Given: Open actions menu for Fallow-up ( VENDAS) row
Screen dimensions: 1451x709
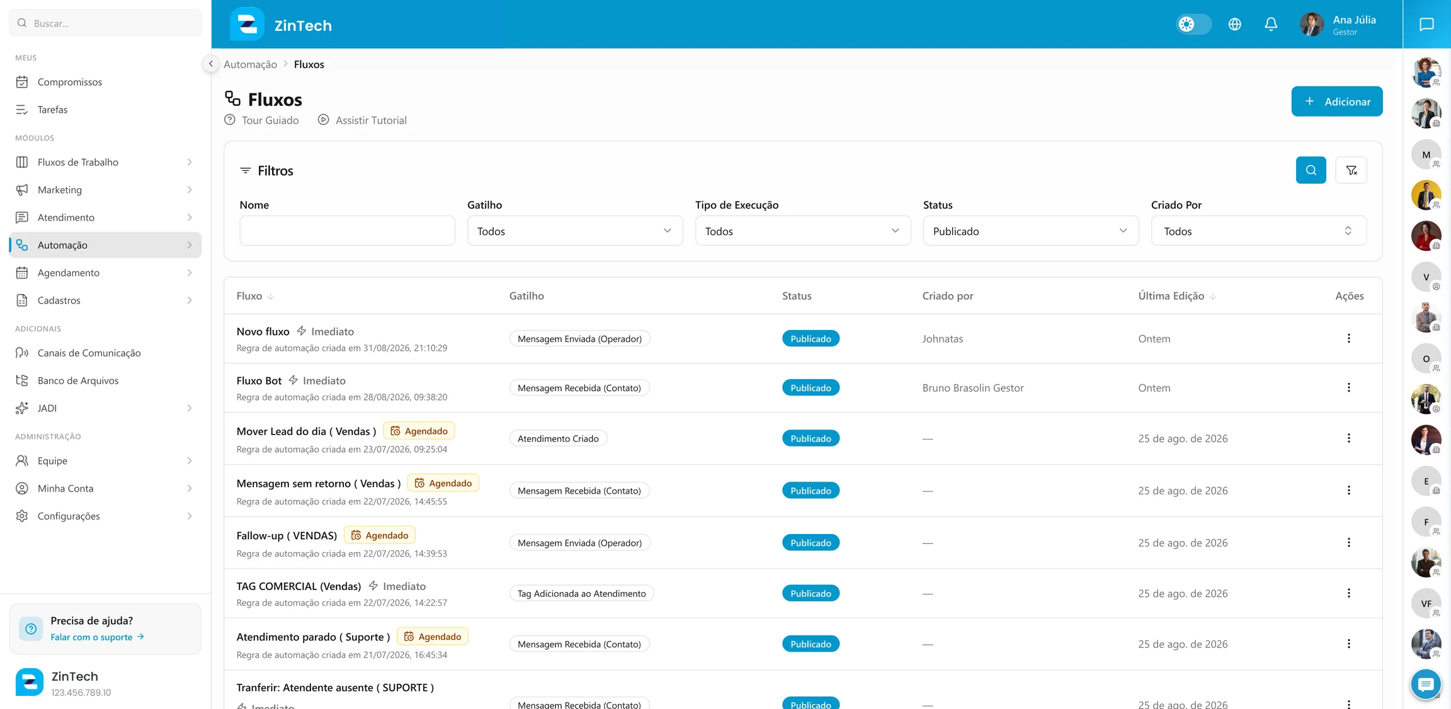Looking at the screenshot, I should (1348, 542).
